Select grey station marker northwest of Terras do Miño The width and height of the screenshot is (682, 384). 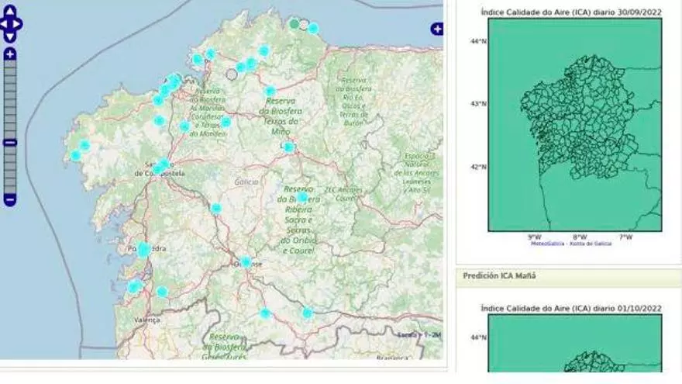tap(232, 74)
